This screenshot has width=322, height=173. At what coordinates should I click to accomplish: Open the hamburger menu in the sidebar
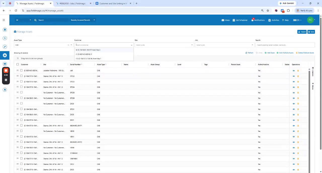coord(4,20)
